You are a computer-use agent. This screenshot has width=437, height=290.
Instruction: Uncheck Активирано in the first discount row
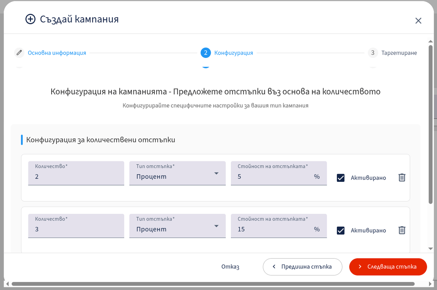coord(341,178)
